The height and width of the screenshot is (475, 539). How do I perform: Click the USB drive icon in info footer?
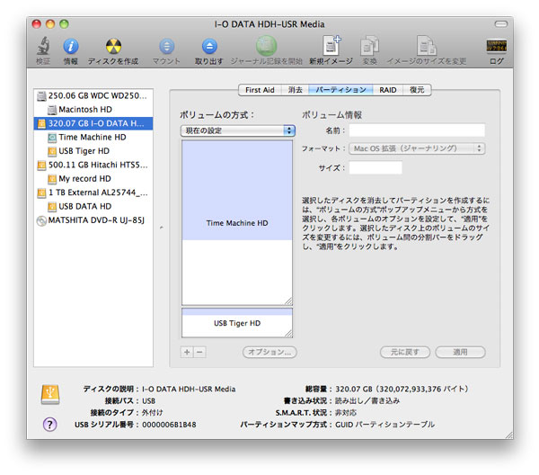pos(50,394)
